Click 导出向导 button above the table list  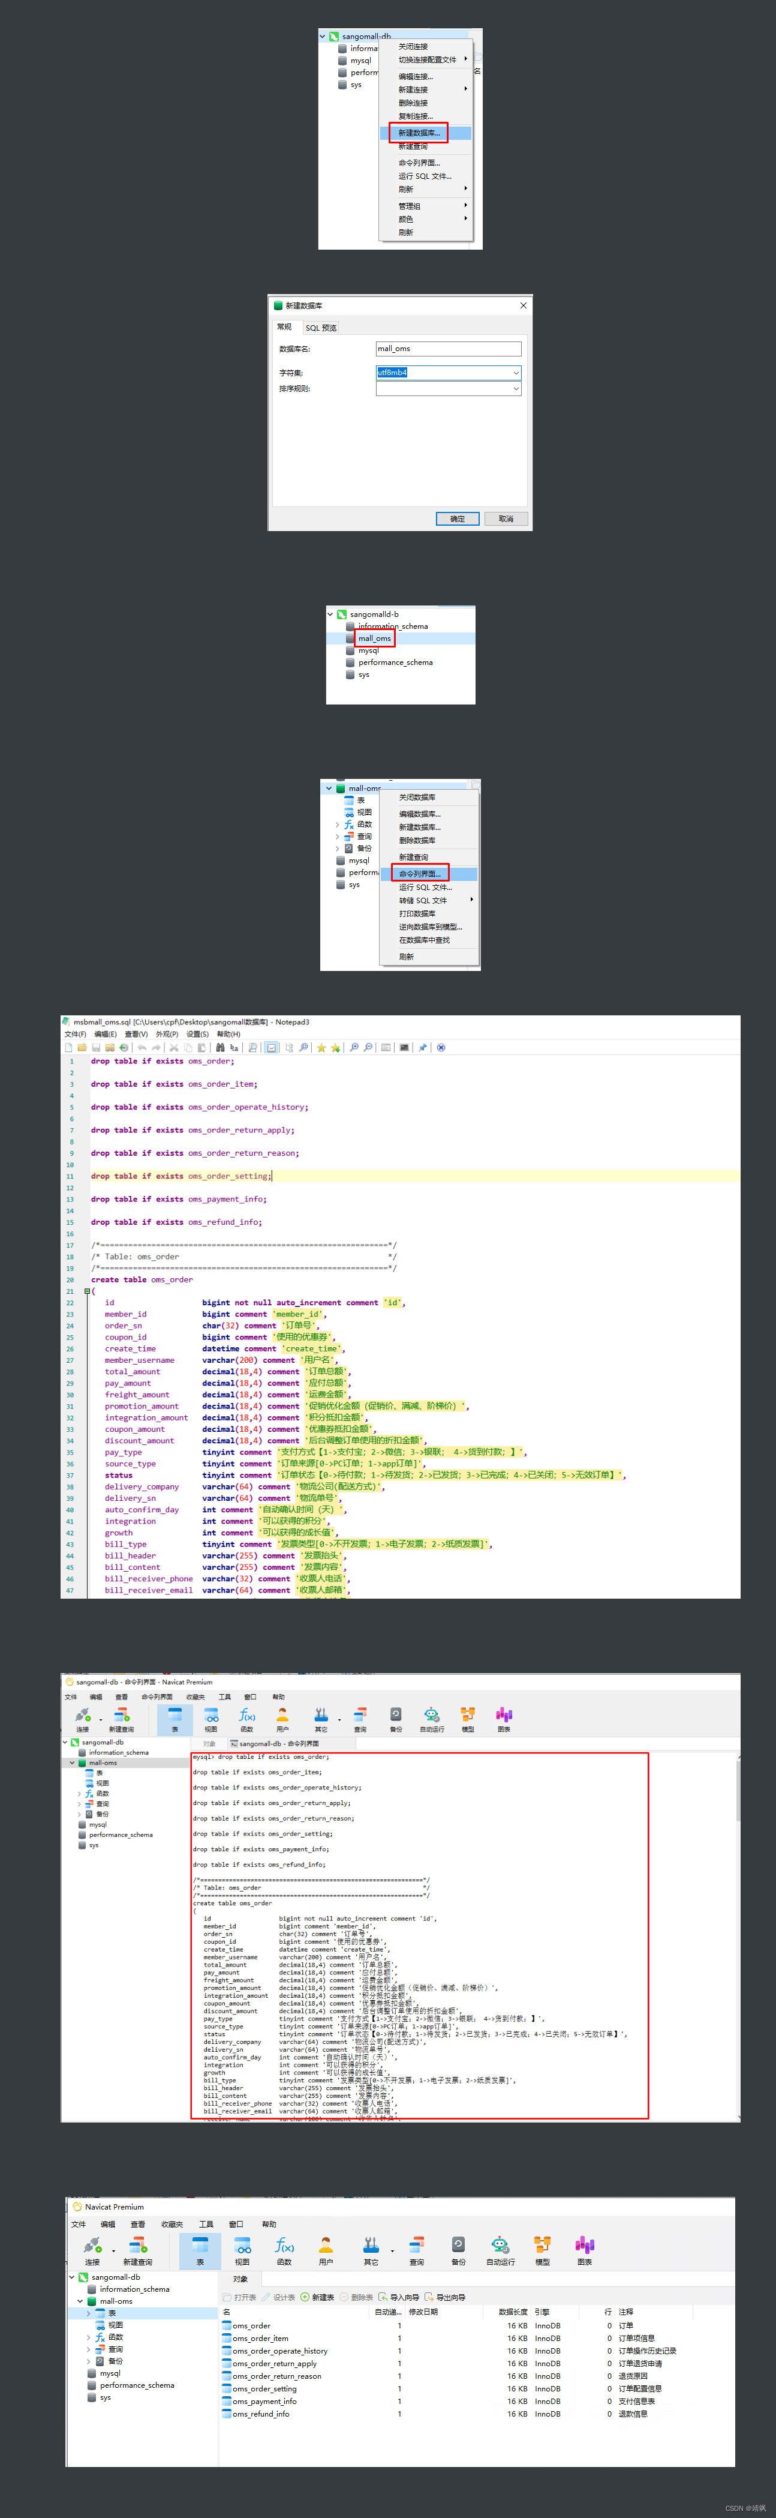[x=445, y=2297]
